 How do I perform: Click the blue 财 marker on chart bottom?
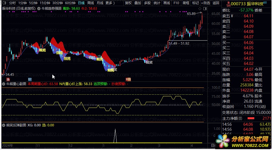point(30,79)
